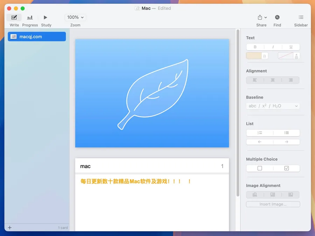
Task: Switch to Write mode
Action: 14,18
